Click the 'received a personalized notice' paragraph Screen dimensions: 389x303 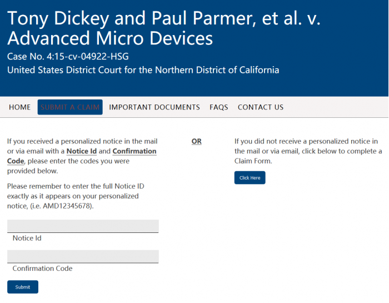82,156
